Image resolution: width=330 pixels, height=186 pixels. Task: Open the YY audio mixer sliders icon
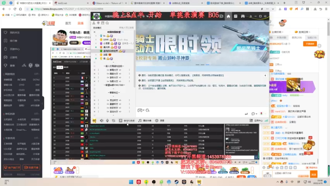(113, 120)
